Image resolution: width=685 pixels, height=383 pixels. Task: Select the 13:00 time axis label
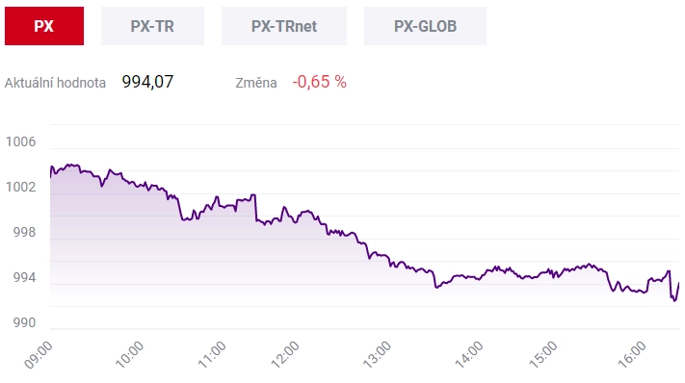coord(377,355)
